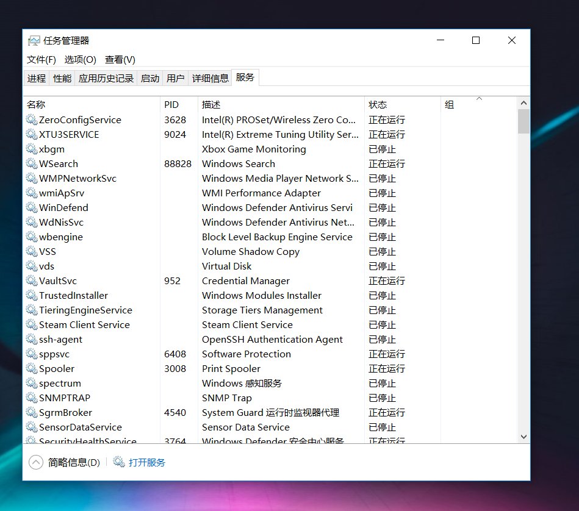The width and height of the screenshot is (579, 511).
Task: Click the WdNisSvc gear icon
Action: point(32,222)
